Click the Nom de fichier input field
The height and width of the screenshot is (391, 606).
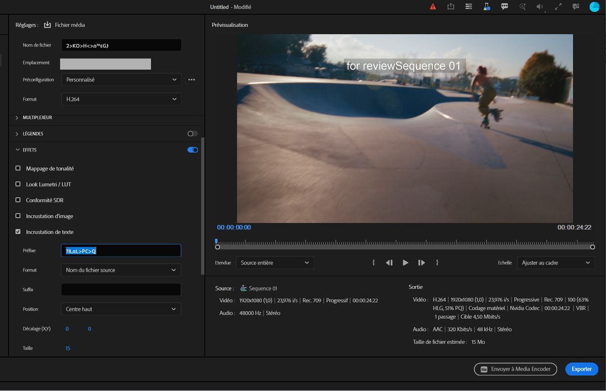(x=121, y=45)
